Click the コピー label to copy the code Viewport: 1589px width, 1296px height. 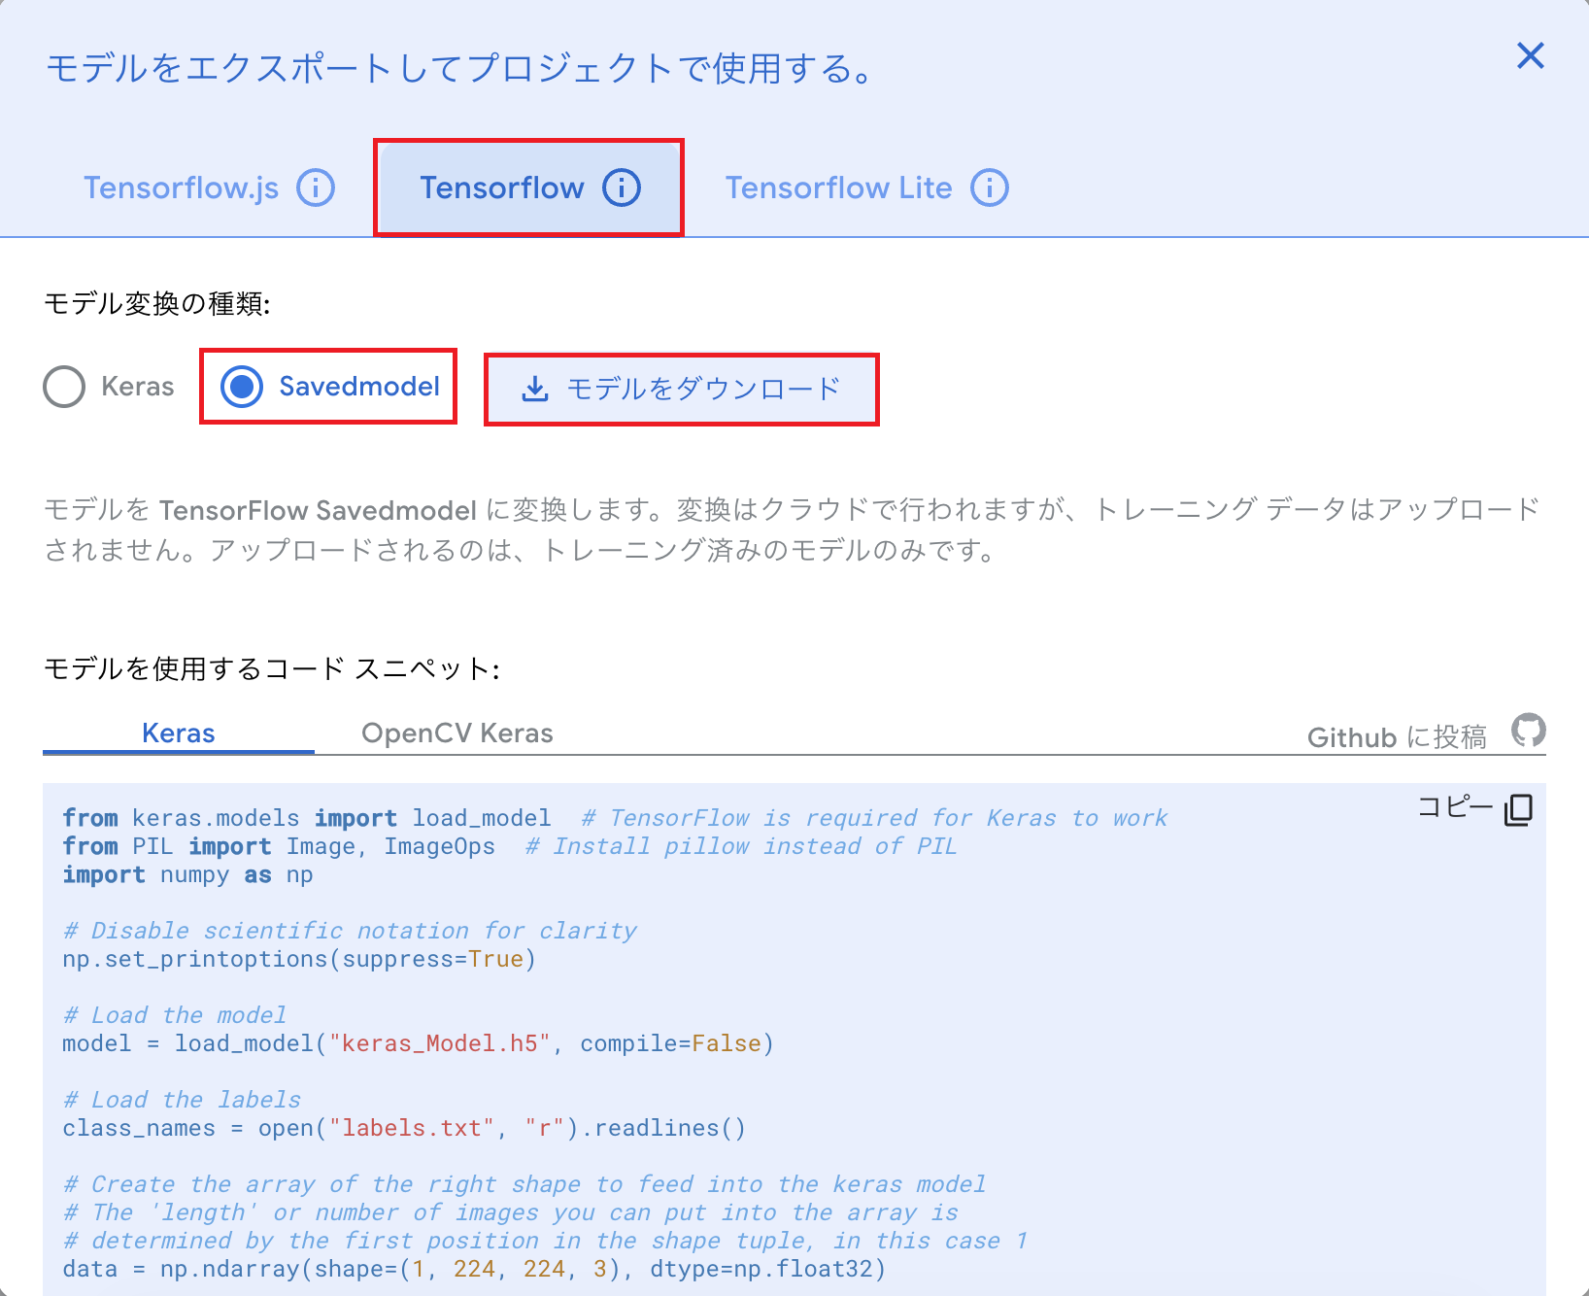(x=1454, y=807)
